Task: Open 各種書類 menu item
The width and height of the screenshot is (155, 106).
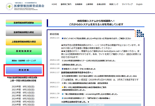Action: pos(79,4)
